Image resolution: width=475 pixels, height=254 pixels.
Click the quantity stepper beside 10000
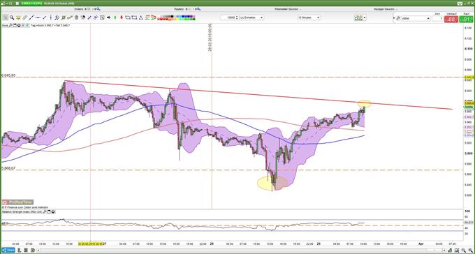237,17
